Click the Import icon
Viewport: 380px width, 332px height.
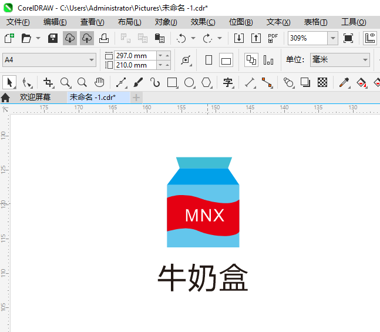239,38
